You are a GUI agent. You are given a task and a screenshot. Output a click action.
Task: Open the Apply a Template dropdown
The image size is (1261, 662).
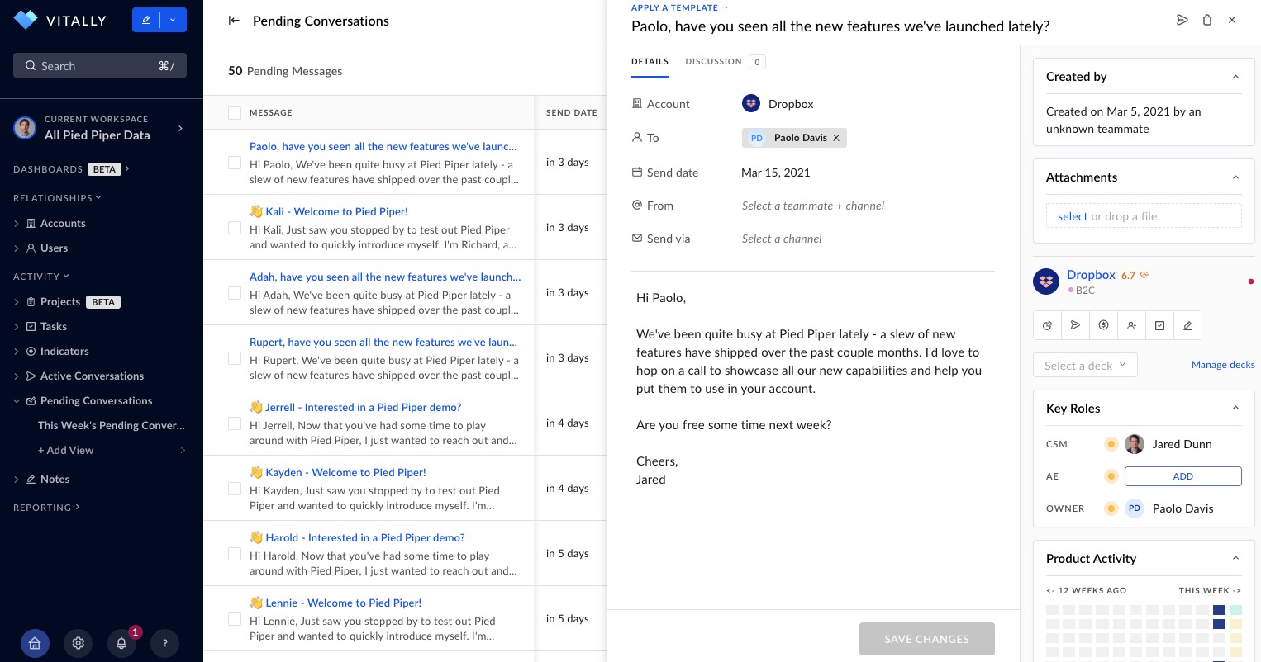point(680,7)
